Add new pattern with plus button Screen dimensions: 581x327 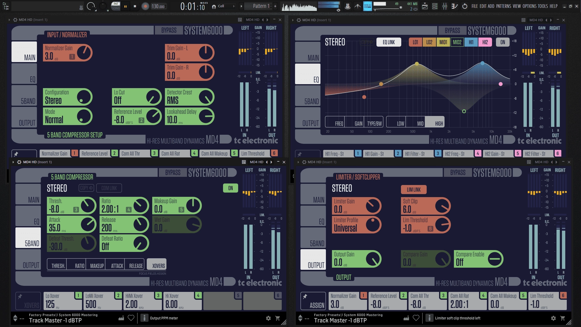pyautogui.click(x=275, y=6)
